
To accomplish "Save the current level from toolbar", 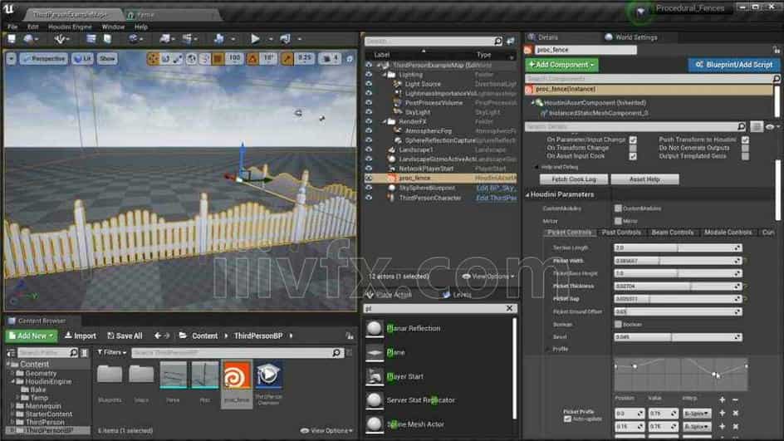I will (x=11, y=38).
